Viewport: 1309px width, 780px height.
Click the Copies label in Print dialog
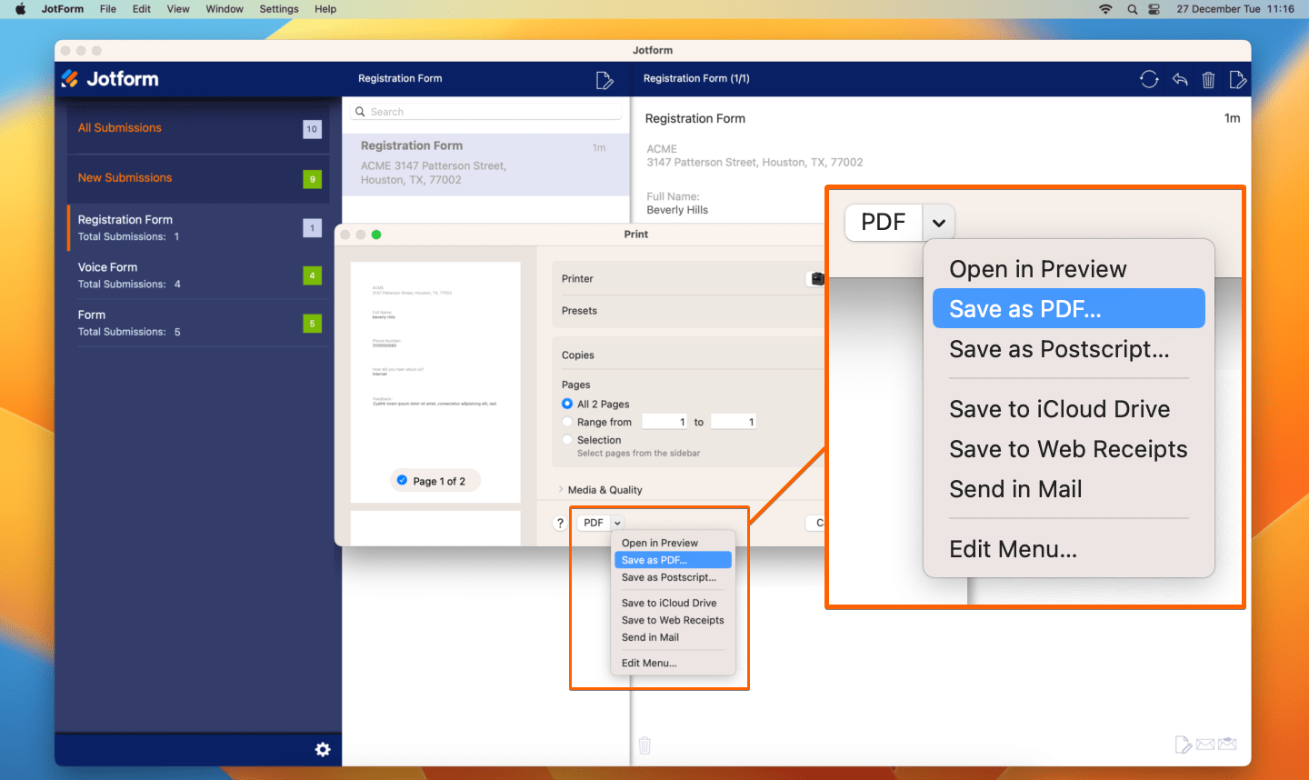coord(578,355)
